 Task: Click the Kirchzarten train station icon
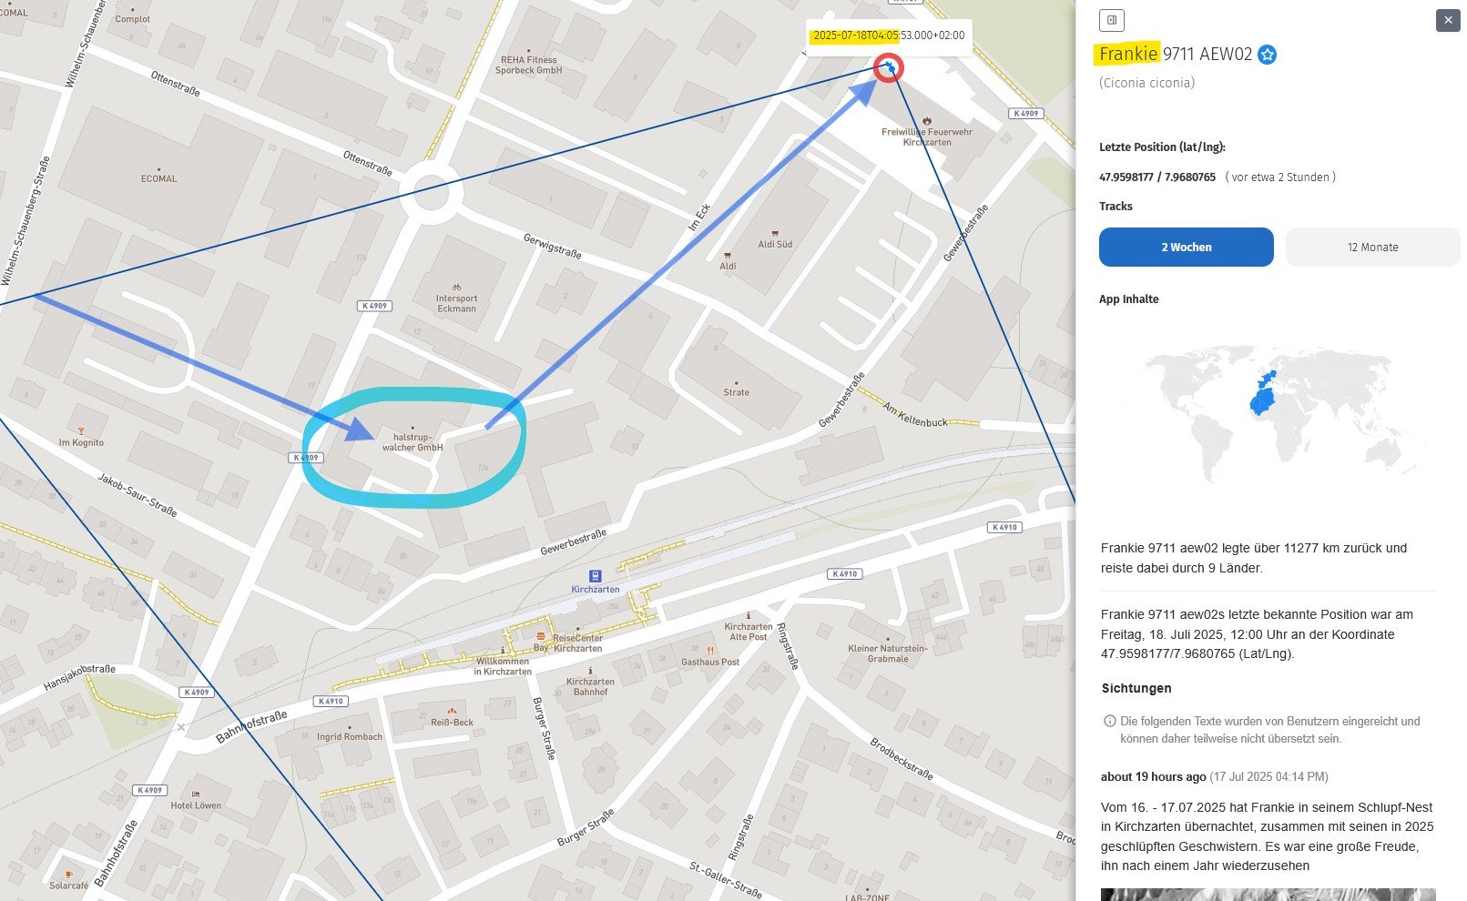point(595,576)
